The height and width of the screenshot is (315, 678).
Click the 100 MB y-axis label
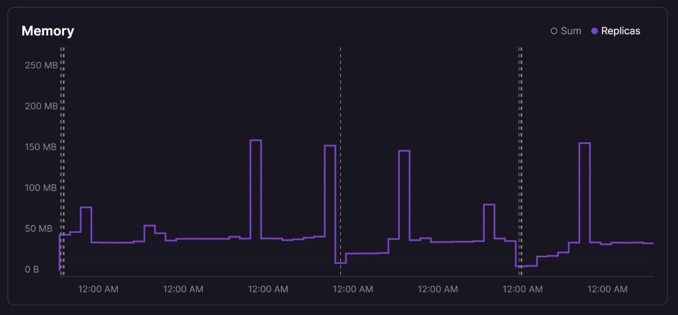click(41, 188)
